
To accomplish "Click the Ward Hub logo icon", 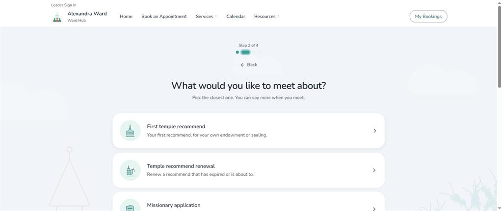I will [57, 17].
